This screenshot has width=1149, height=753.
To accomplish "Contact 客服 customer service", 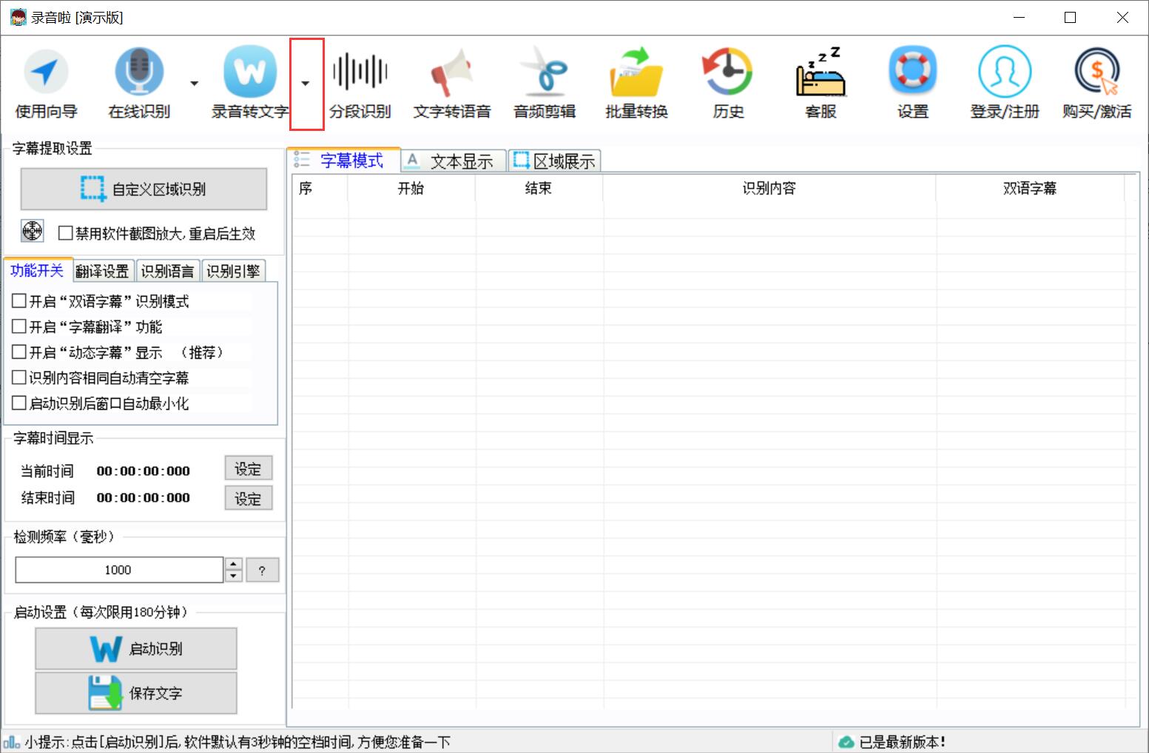I will 820,81.
